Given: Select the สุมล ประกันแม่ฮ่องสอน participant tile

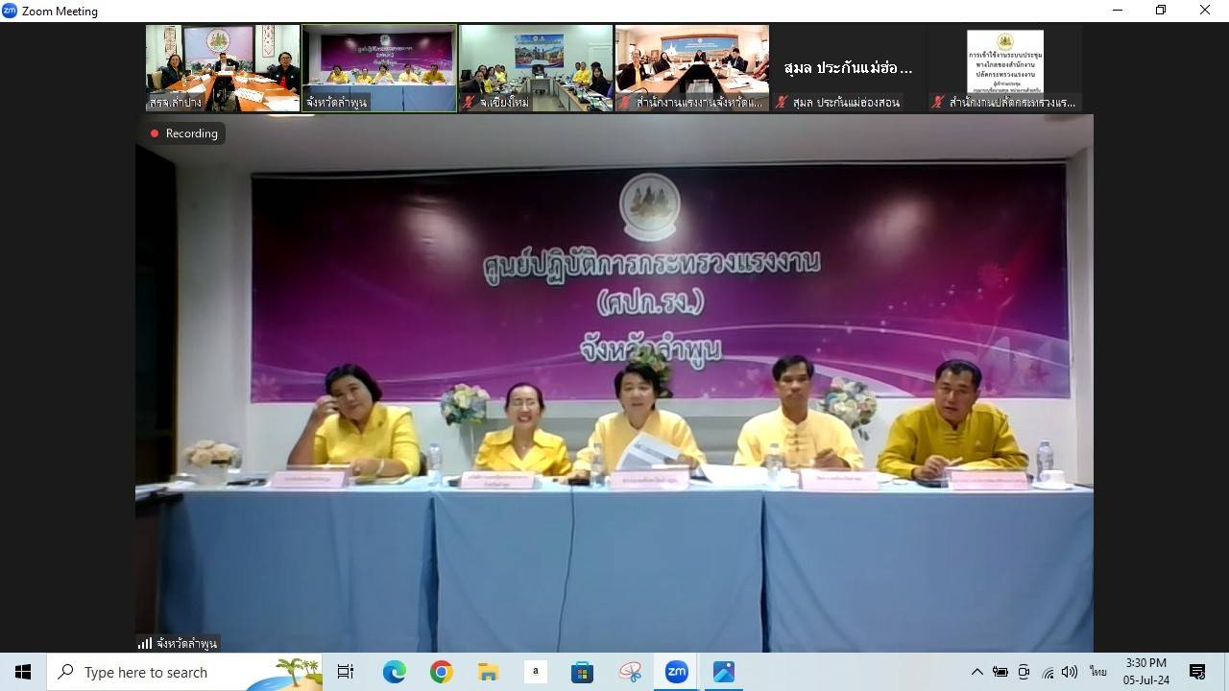Looking at the screenshot, I should [848, 68].
